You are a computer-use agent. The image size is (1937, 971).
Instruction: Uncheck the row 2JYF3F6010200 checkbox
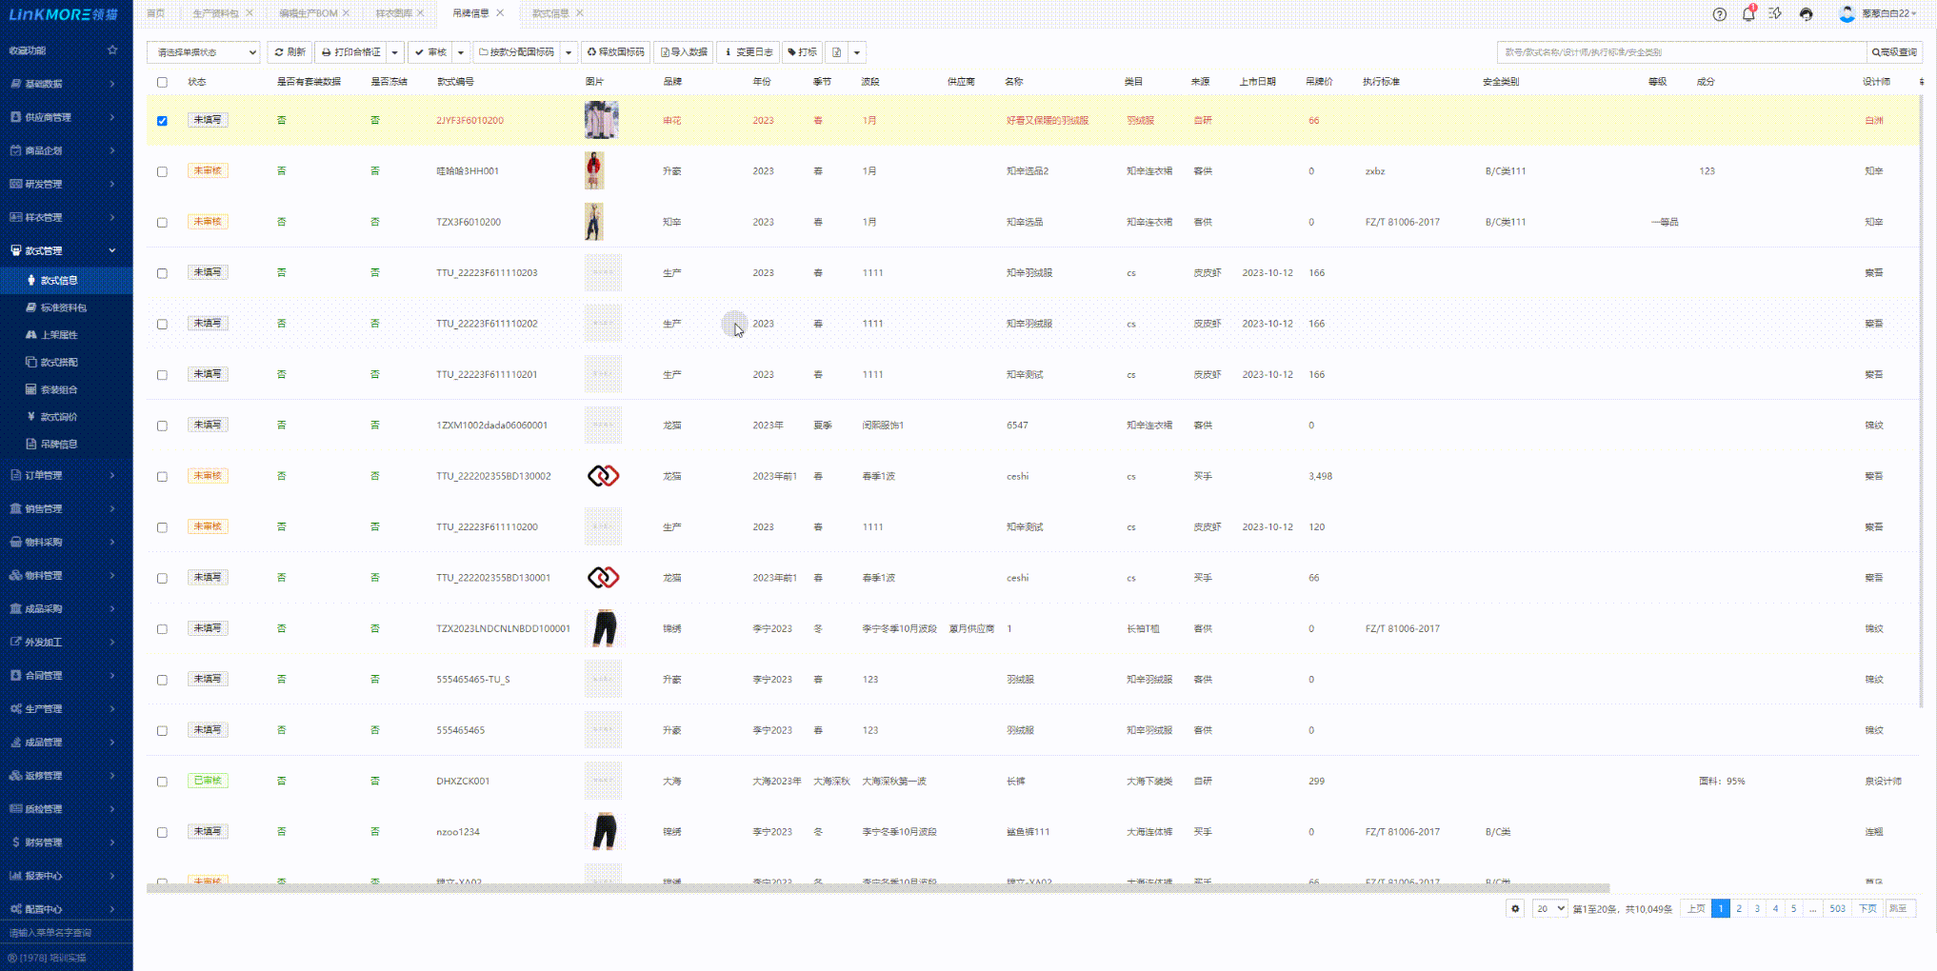162,121
